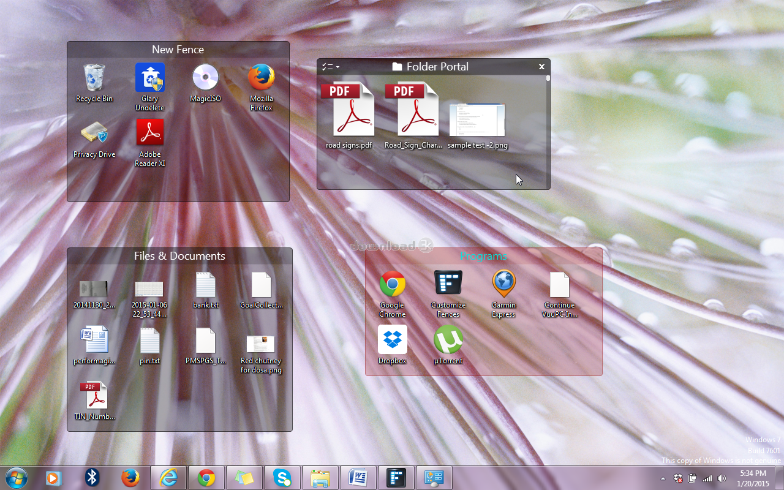This screenshot has height=490, width=784.
Task: Select the performagi... Word document
Action: point(94,345)
